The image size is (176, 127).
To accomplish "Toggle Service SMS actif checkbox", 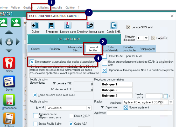I will click(128, 27).
